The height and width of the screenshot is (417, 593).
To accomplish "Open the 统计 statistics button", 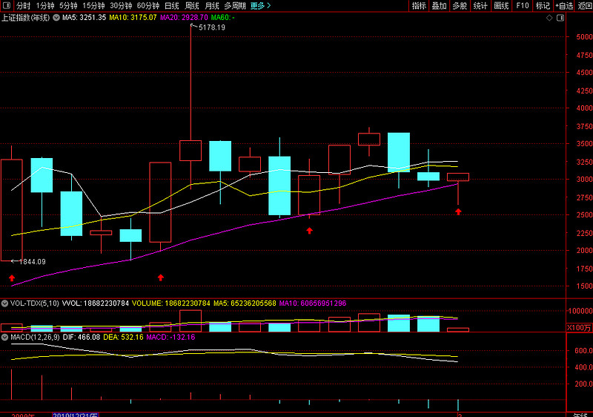I will 480,6.
